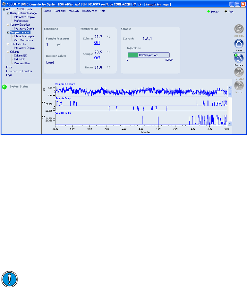Click the Column temperature 21.7 reading
This screenshot has height=288, width=247.
coord(98,37)
